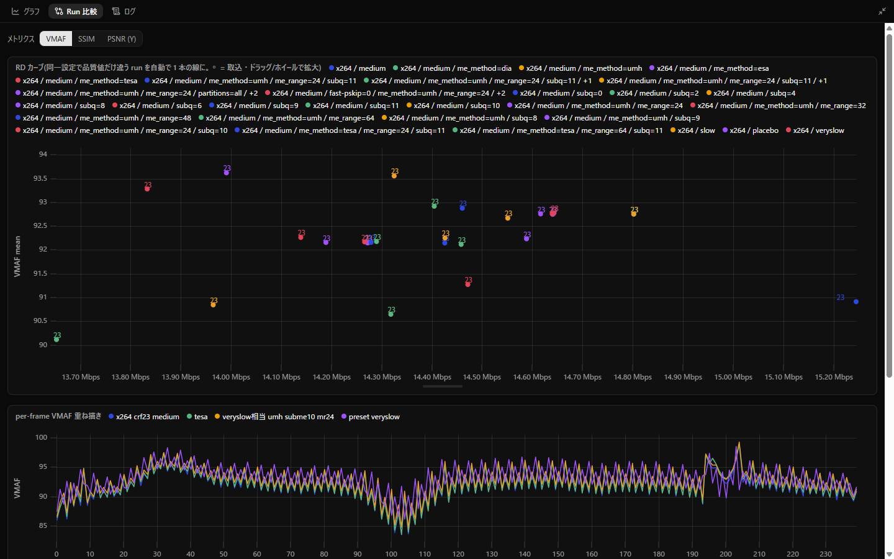The height and width of the screenshot is (559, 894).
Task: Toggle the green 'x264 / medium / subq=11' legend entry
Action: point(352,106)
